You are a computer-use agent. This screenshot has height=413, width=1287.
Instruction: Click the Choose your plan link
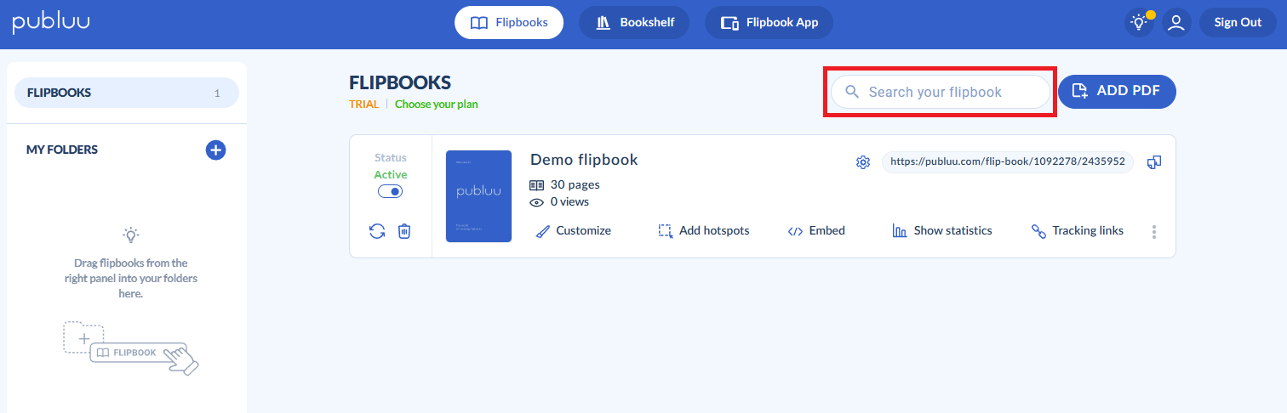(x=437, y=105)
